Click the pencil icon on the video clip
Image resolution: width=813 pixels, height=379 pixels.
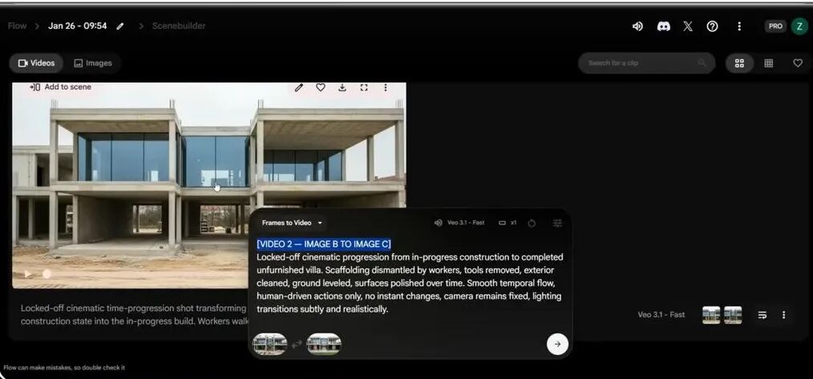[299, 87]
